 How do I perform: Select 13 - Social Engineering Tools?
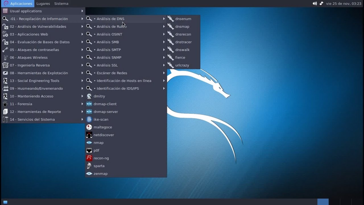pos(43,81)
